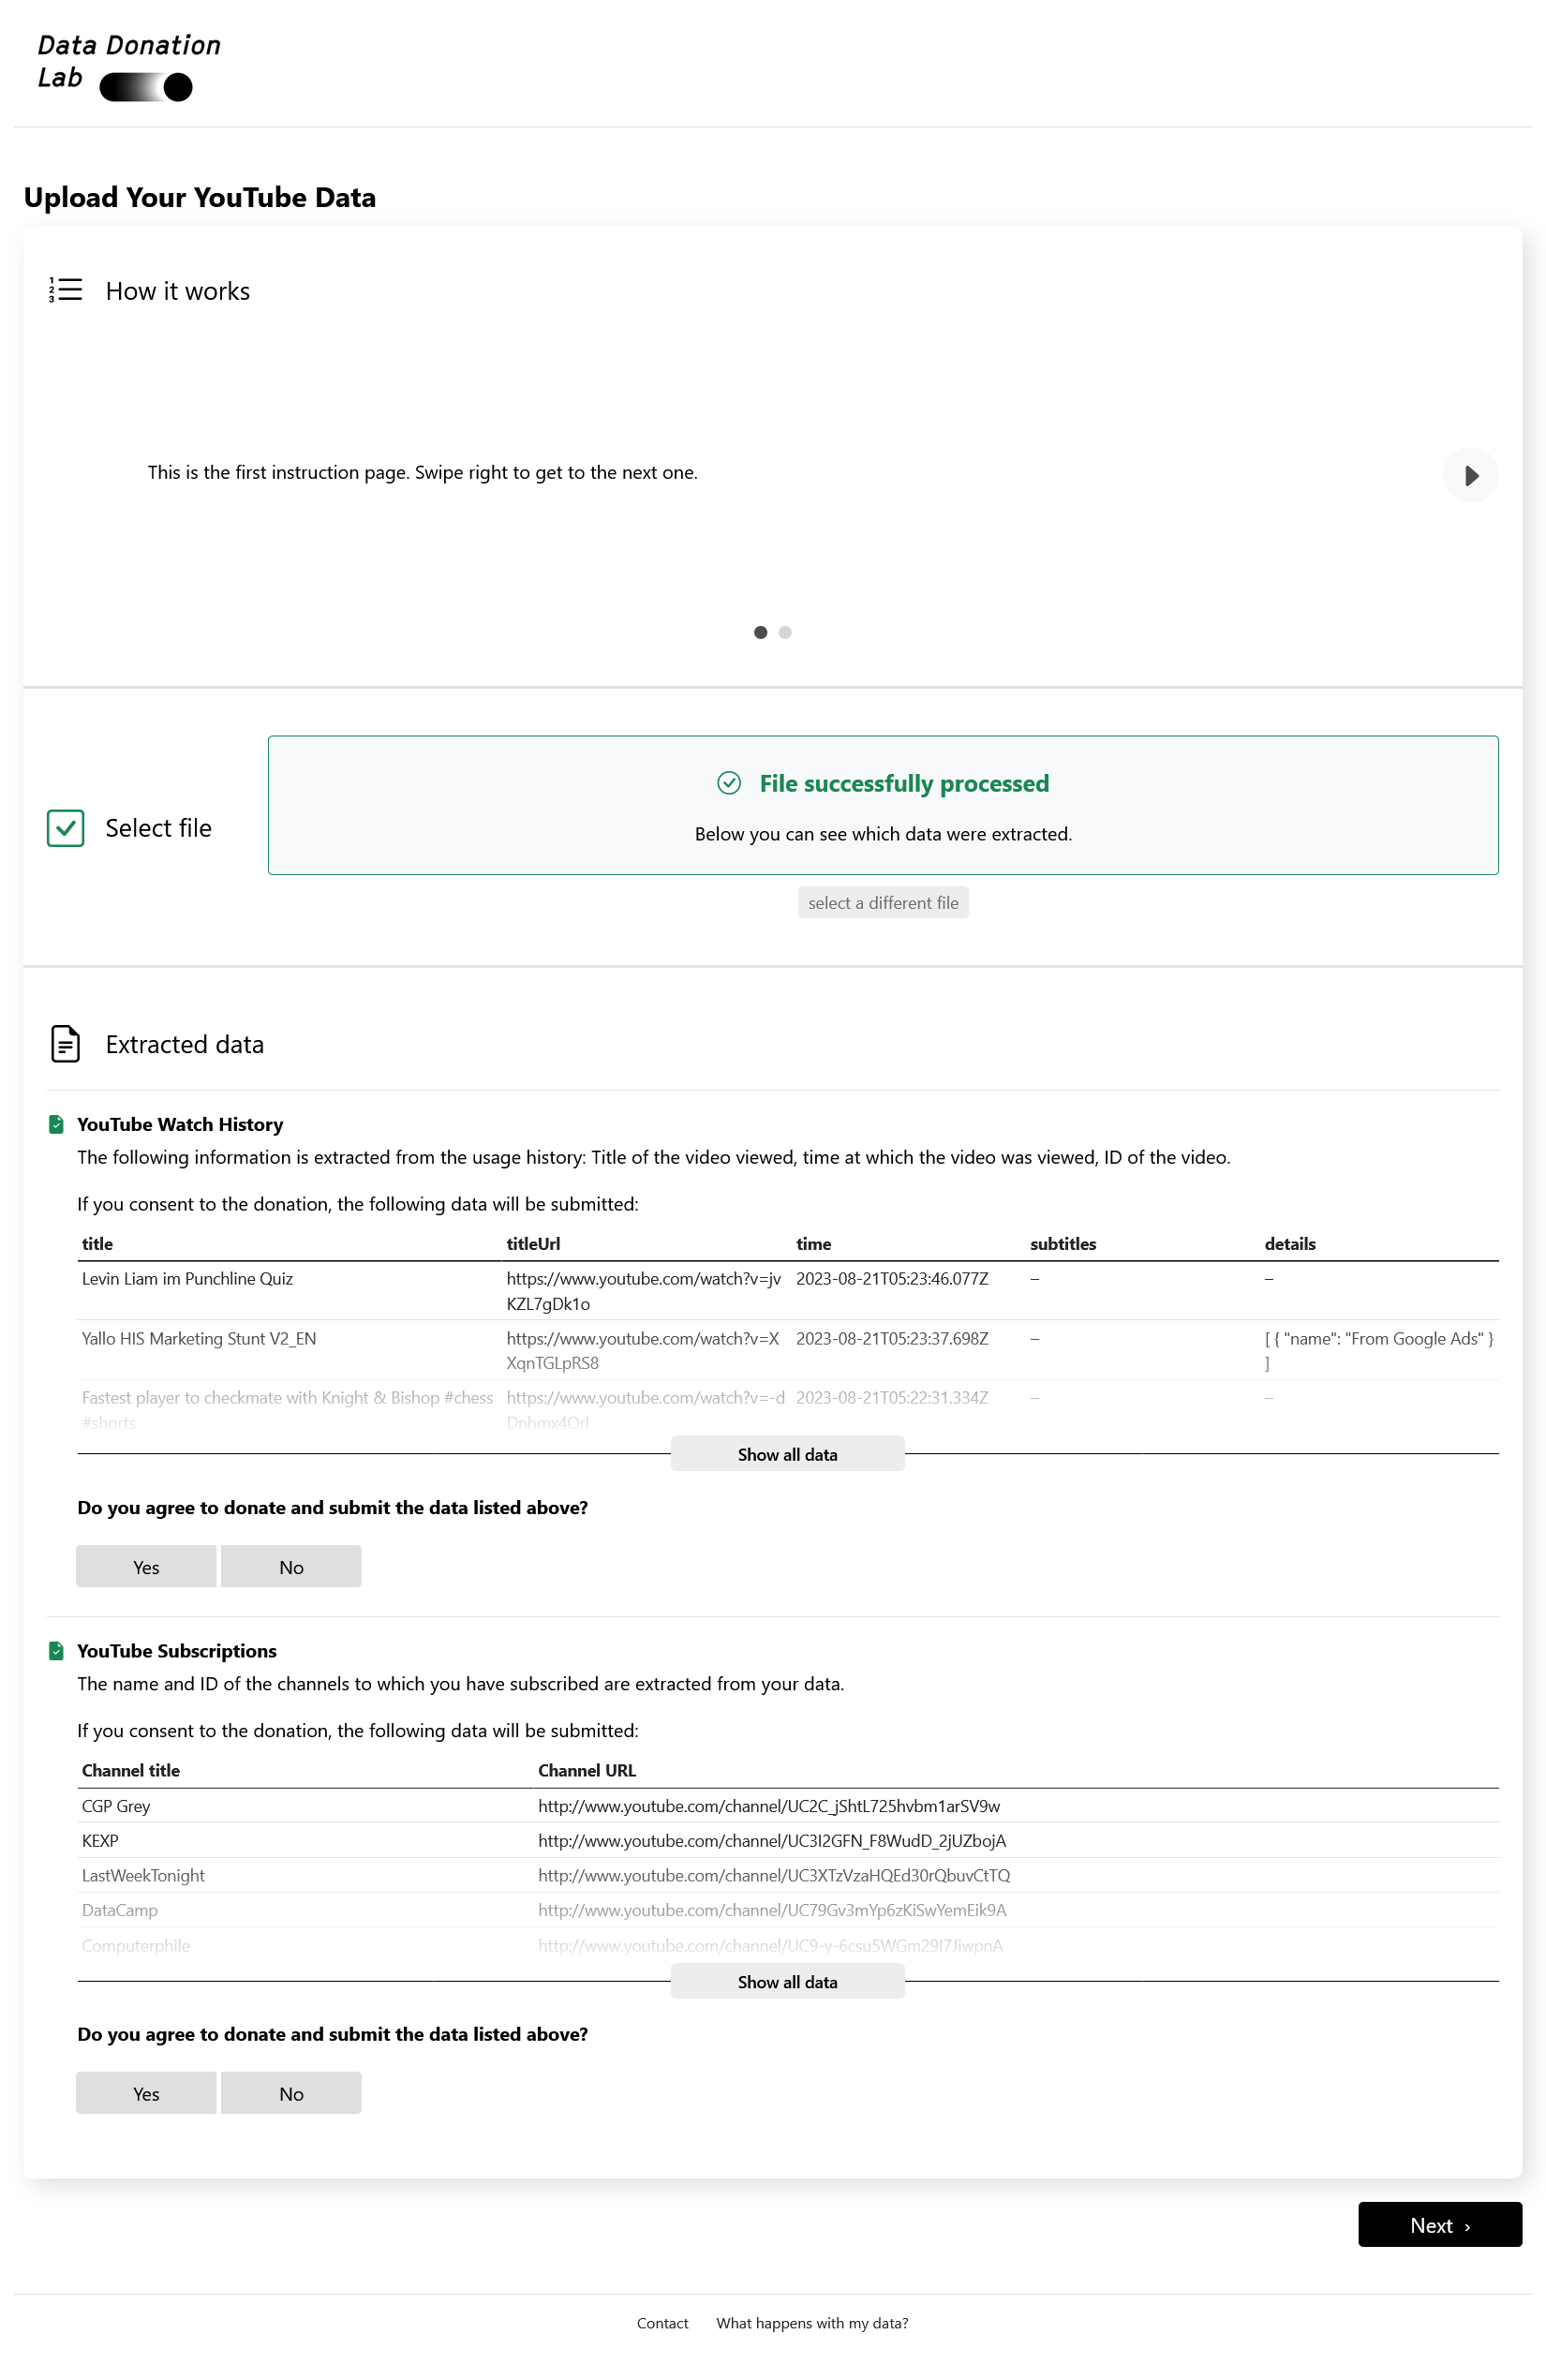Viewport: 1546px width, 2364px height.
Task: Click the green file icon beside YouTube Watch History
Action: click(55, 1123)
